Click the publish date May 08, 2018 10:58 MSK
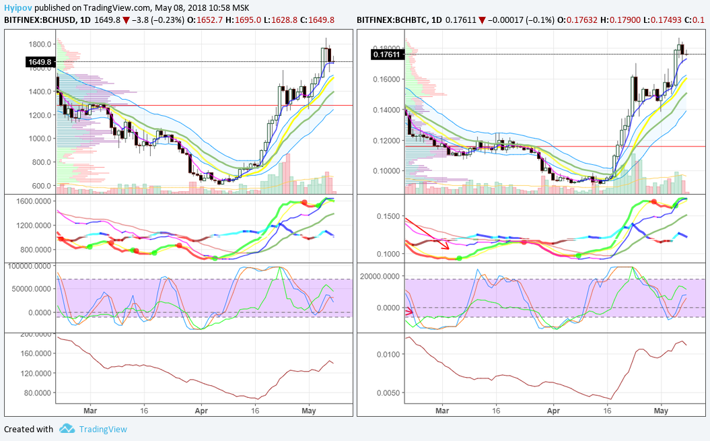Image resolution: width=710 pixels, height=441 pixels. pos(201,7)
